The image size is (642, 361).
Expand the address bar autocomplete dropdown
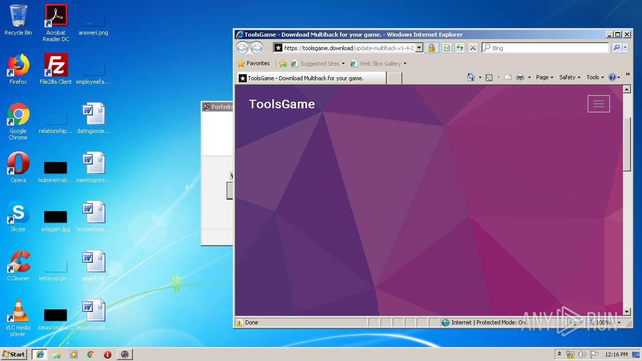tap(419, 48)
